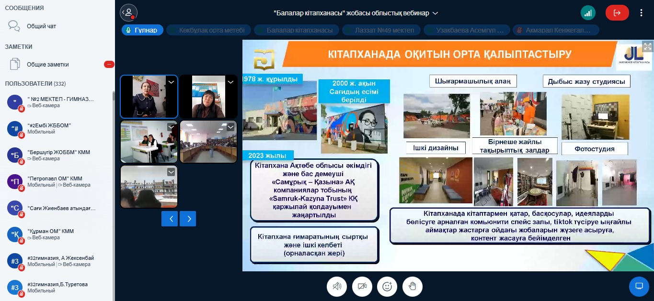Raise hand using the hand icon
This screenshot has width=654, height=301.
click(x=413, y=286)
